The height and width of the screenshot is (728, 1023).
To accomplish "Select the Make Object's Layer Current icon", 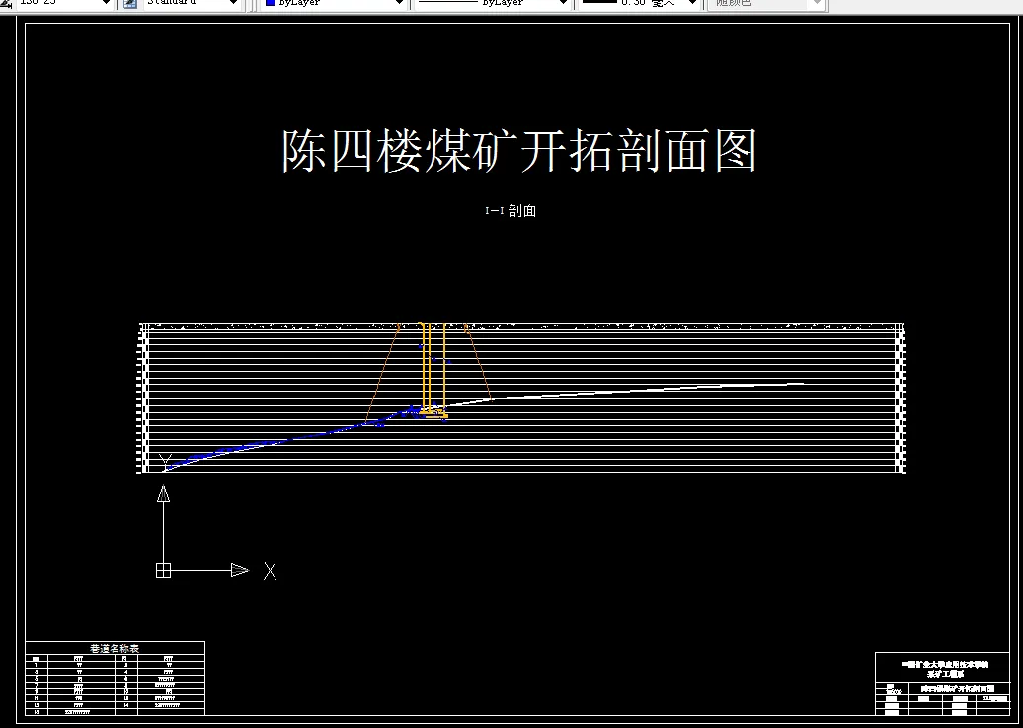I will (7, 4).
